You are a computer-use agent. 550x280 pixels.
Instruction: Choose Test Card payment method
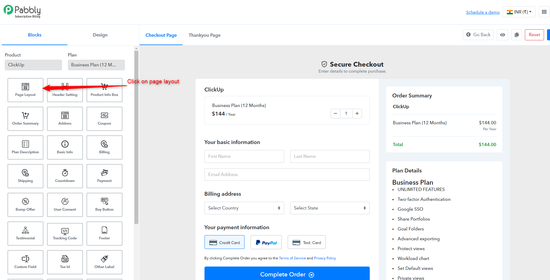pyautogui.click(x=307, y=242)
